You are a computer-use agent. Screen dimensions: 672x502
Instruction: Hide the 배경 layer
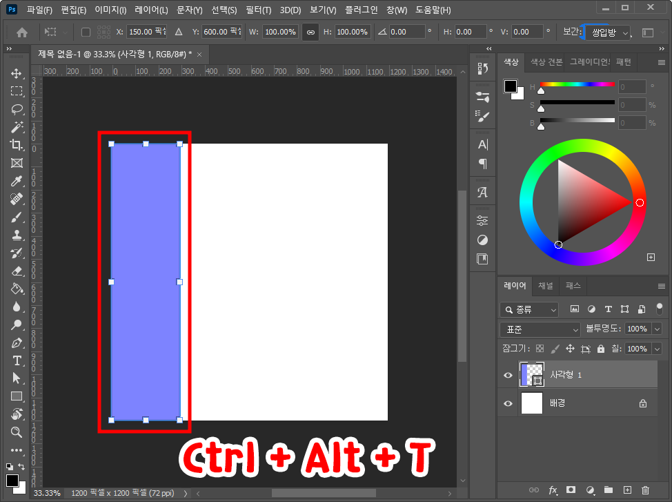click(508, 403)
